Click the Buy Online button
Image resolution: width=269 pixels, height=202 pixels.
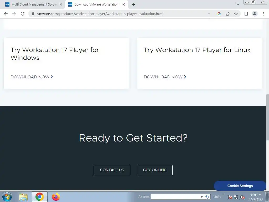click(x=155, y=170)
